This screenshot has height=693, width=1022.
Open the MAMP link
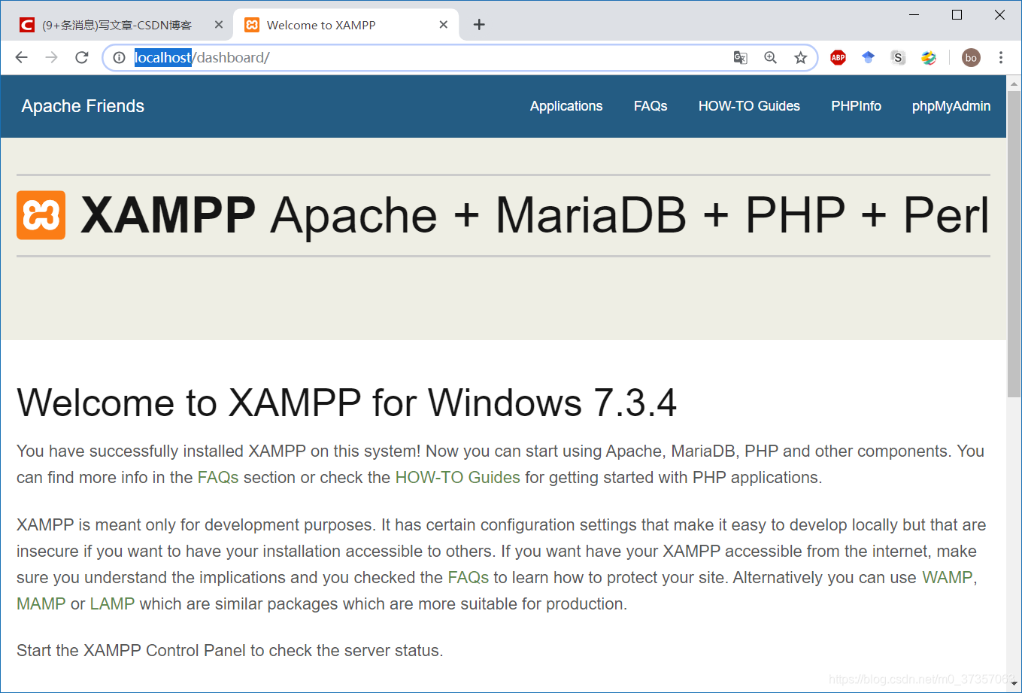click(x=41, y=603)
